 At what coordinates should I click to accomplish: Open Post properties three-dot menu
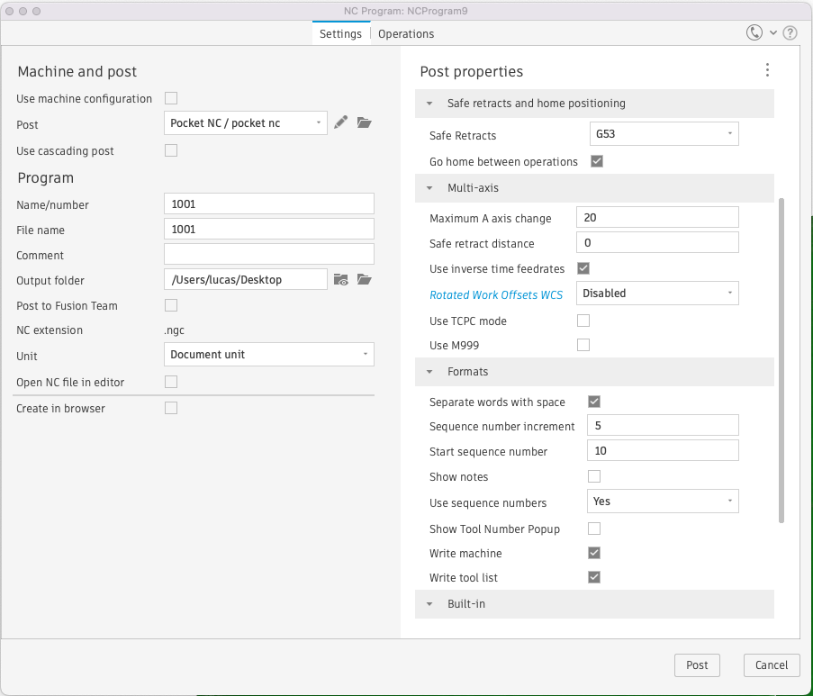(767, 70)
